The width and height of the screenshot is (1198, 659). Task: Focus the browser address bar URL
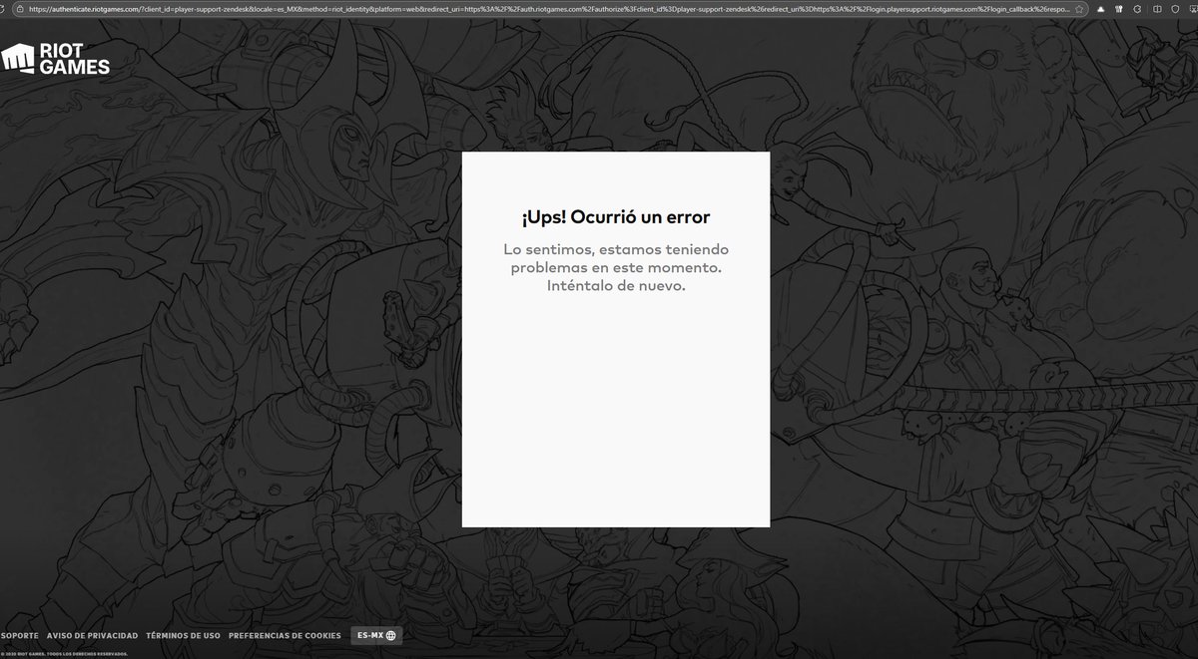[547, 9]
